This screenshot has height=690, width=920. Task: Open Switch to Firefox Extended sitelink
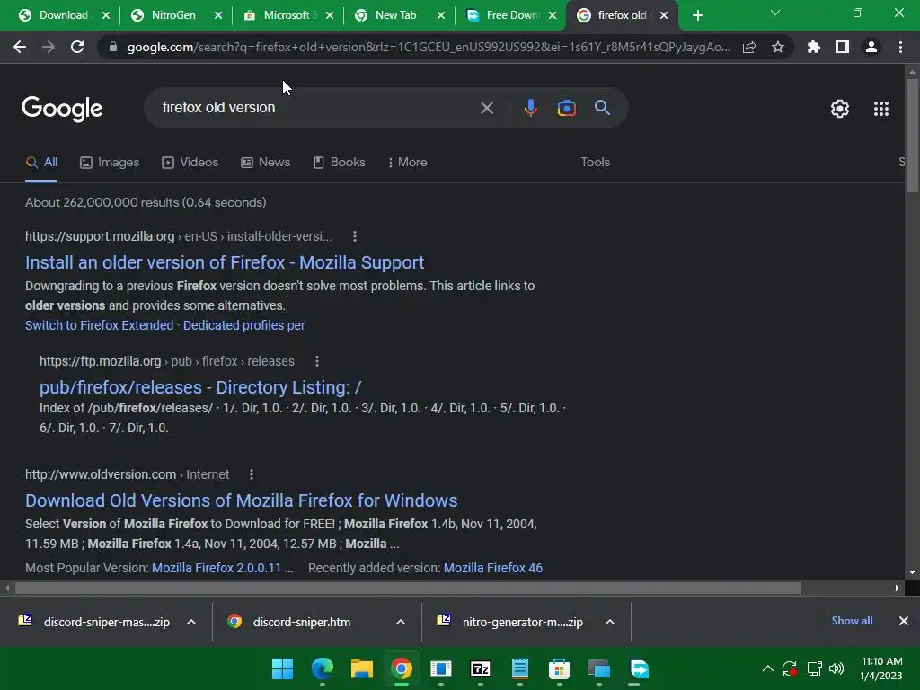click(99, 325)
